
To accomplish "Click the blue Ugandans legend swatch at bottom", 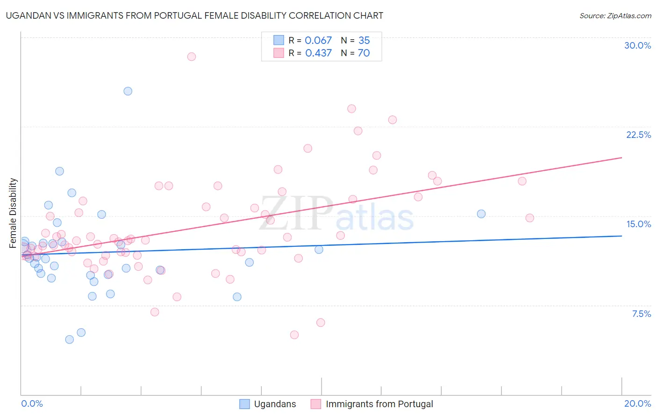I will click(244, 404).
